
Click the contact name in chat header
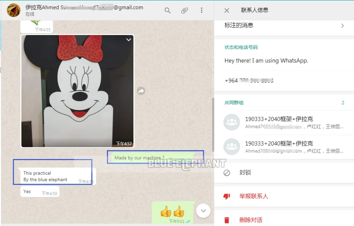[x=84, y=7]
